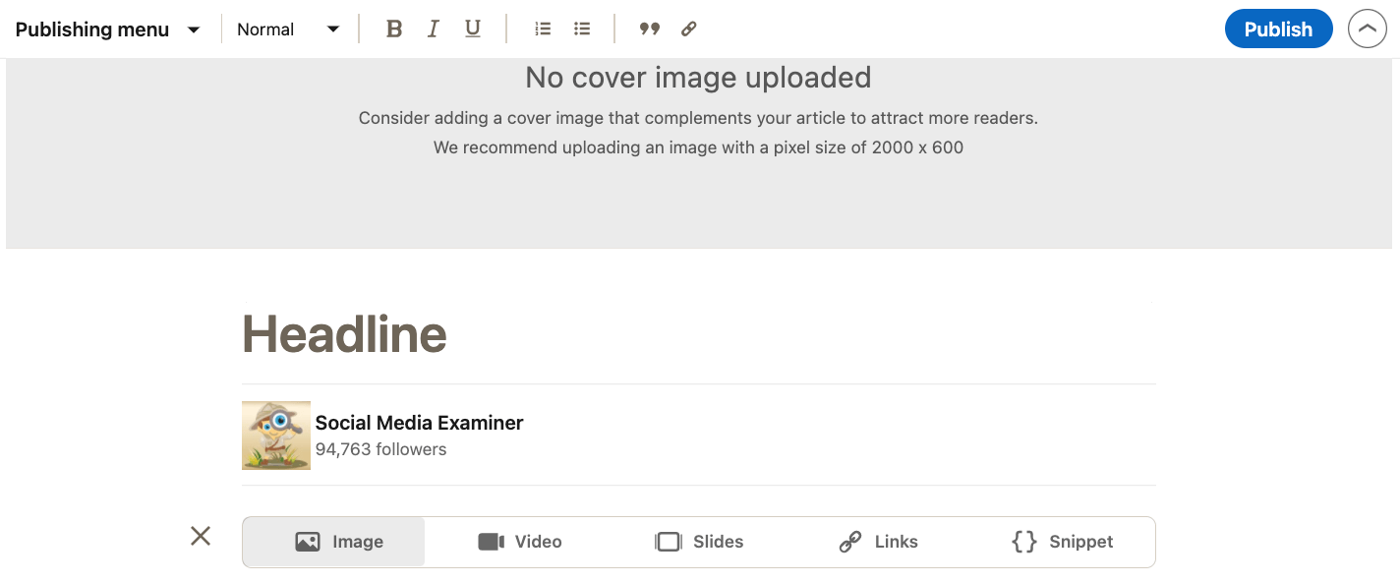Click the Publish button
Image resolution: width=1400 pixels, height=583 pixels.
click(1278, 29)
